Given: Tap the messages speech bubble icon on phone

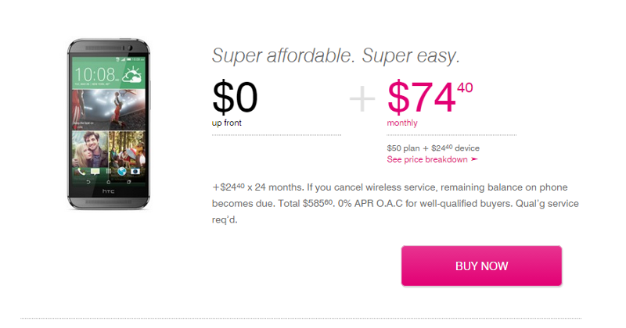Looking at the screenshot, I should (95, 172).
